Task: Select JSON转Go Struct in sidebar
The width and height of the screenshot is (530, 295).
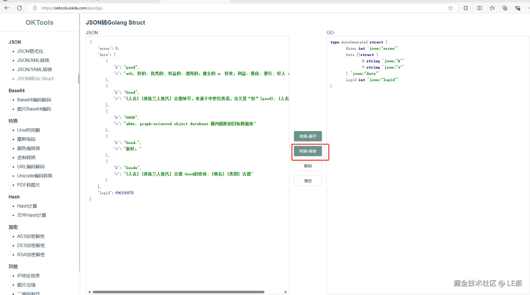Action: coord(35,79)
